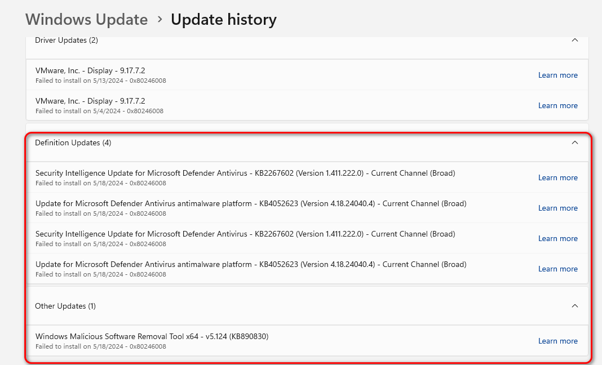The width and height of the screenshot is (602, 365).
Task: Open Learn more for VMware Display failed 5/13/2024
Action: click(x=558, y=75)
